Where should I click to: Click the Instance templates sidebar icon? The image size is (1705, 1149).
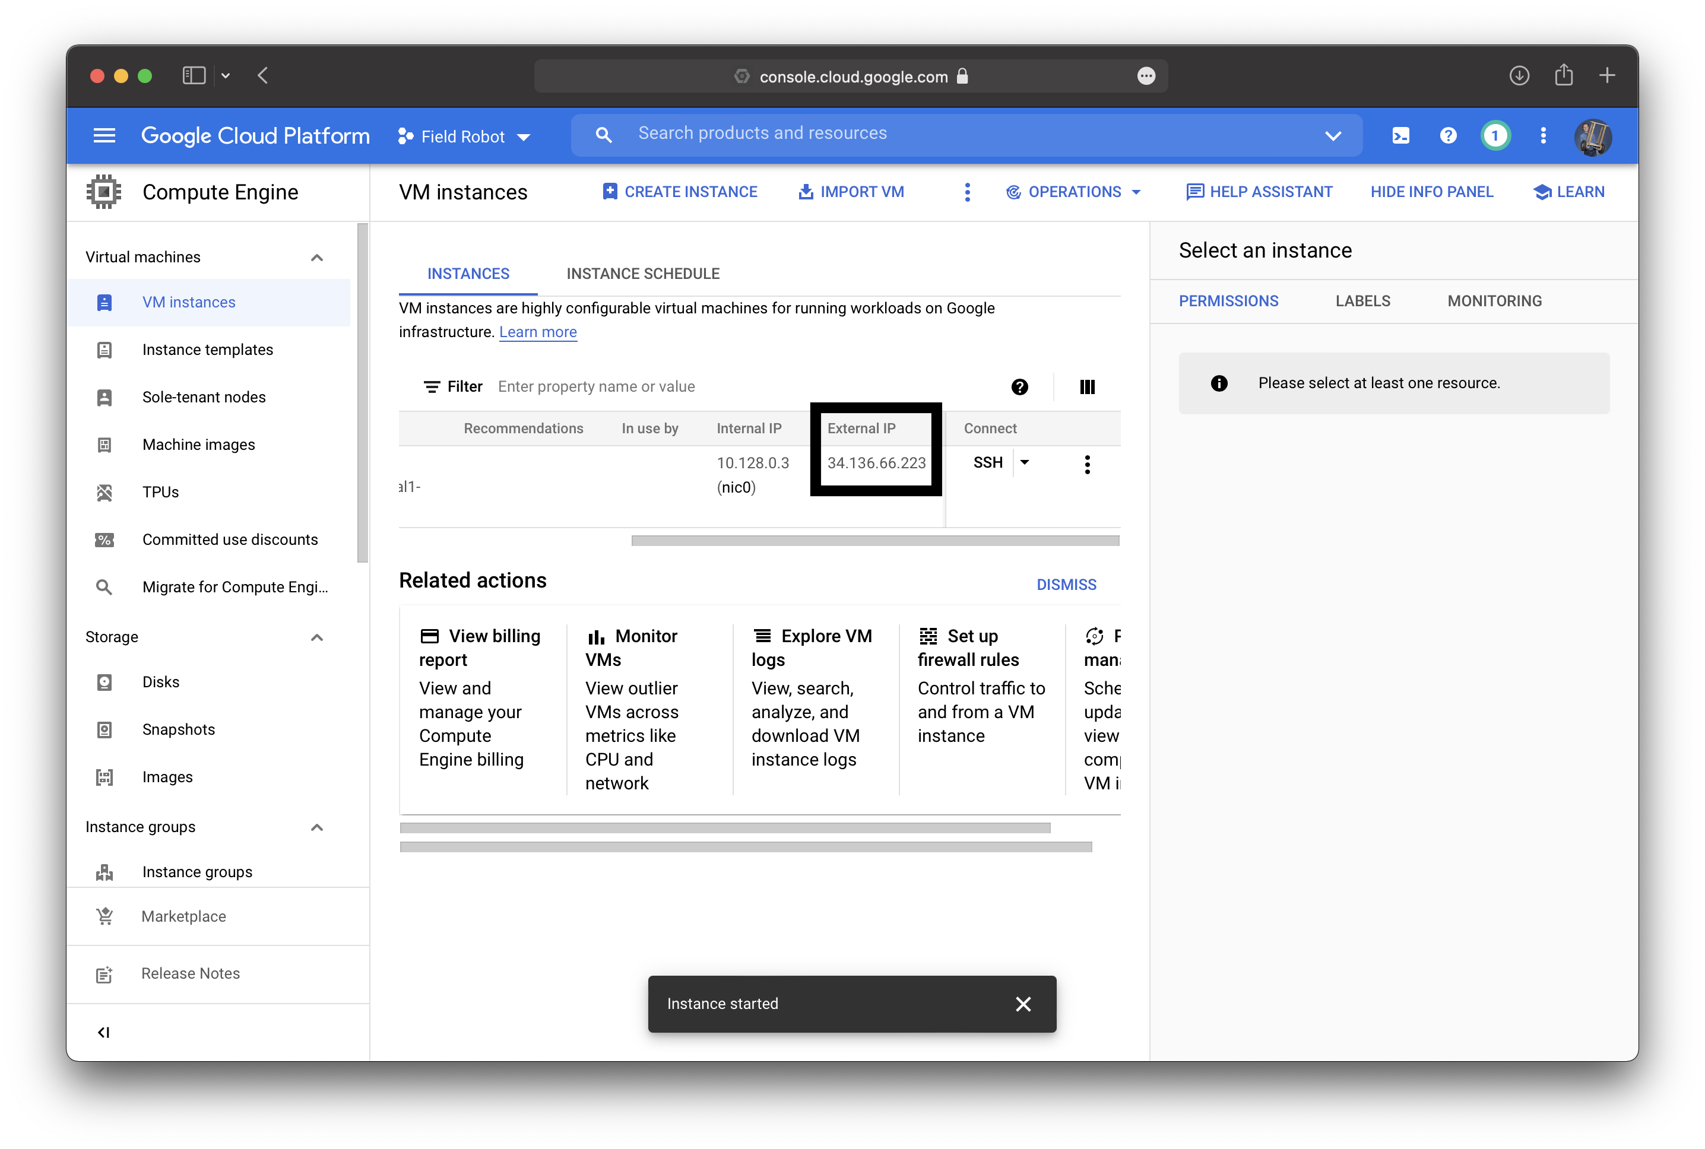pos(105,350)
